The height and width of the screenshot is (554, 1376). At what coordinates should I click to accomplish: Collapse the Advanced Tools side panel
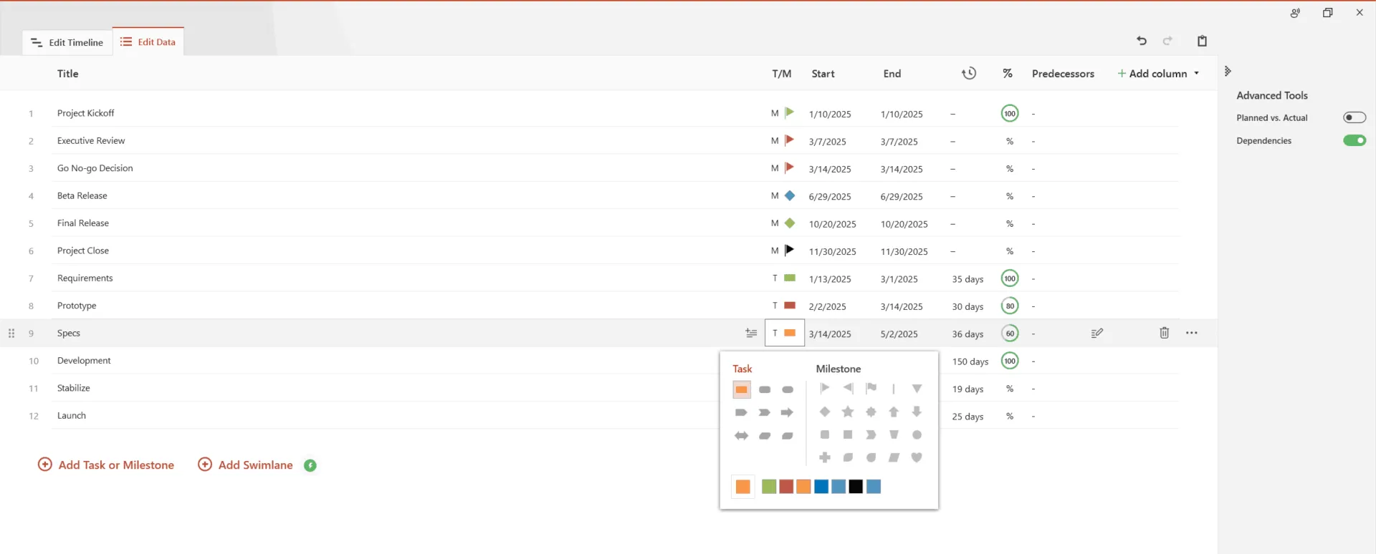pyautogui.click(x=1228, y=71)
